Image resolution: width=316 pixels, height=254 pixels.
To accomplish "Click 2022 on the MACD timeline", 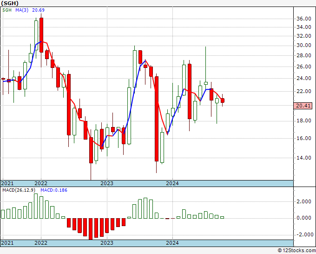I will [x=41, y=243].
